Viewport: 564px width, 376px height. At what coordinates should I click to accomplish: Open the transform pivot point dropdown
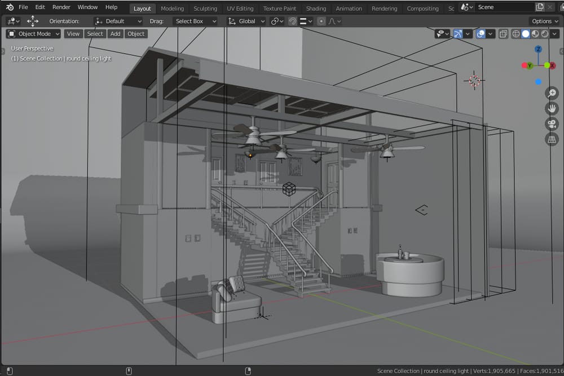pos(277,21)
